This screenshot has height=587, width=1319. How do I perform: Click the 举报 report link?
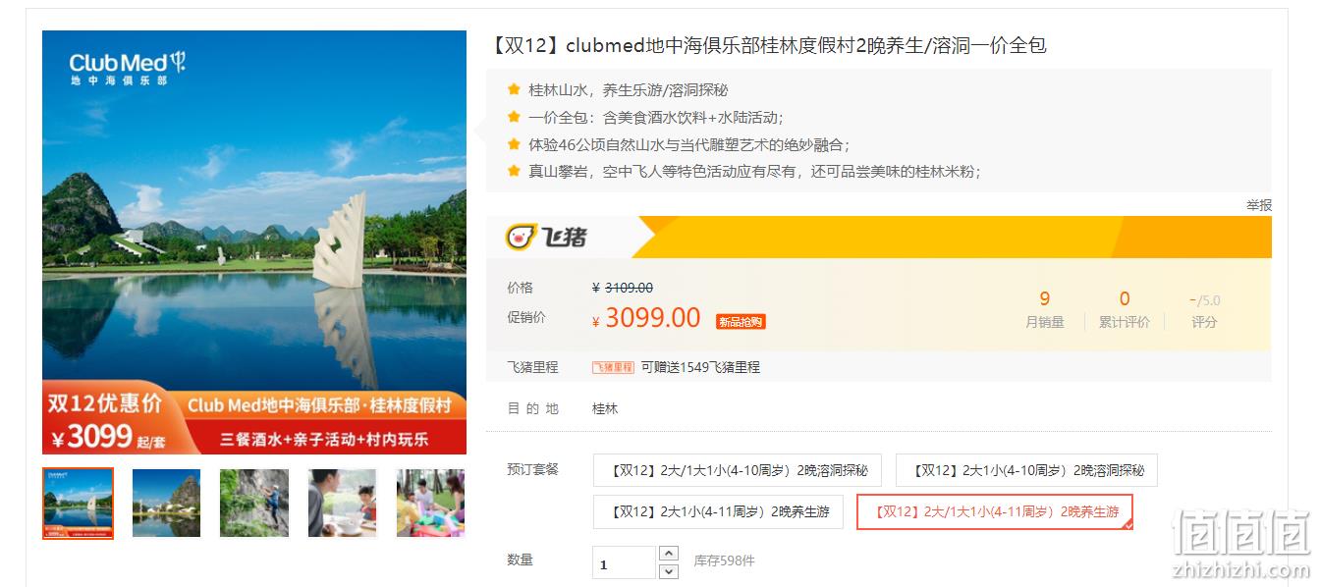tap(1259, 205)
